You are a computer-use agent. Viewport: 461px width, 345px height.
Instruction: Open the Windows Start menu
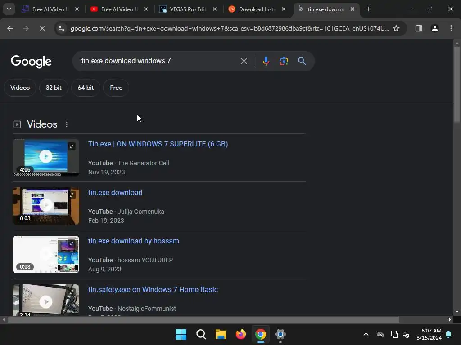(181, 334)
